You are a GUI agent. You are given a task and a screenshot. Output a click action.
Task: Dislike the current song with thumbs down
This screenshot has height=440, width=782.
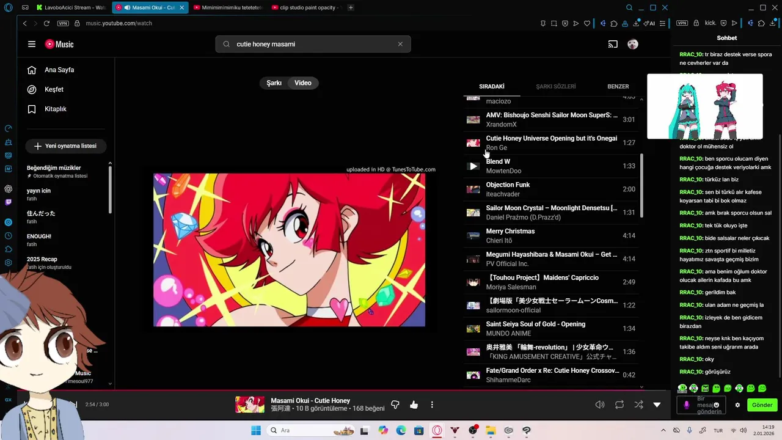tap(395, 405)
